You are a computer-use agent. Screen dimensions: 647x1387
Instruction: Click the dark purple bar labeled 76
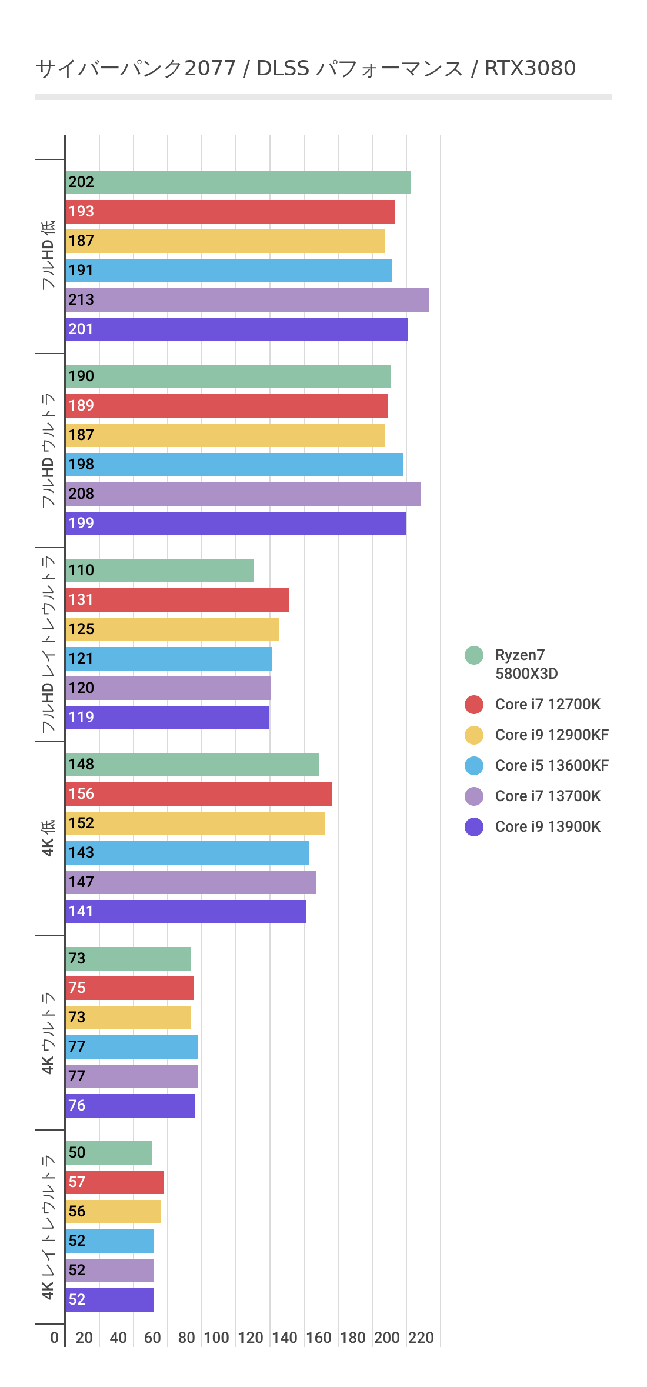pos(130,1106)
